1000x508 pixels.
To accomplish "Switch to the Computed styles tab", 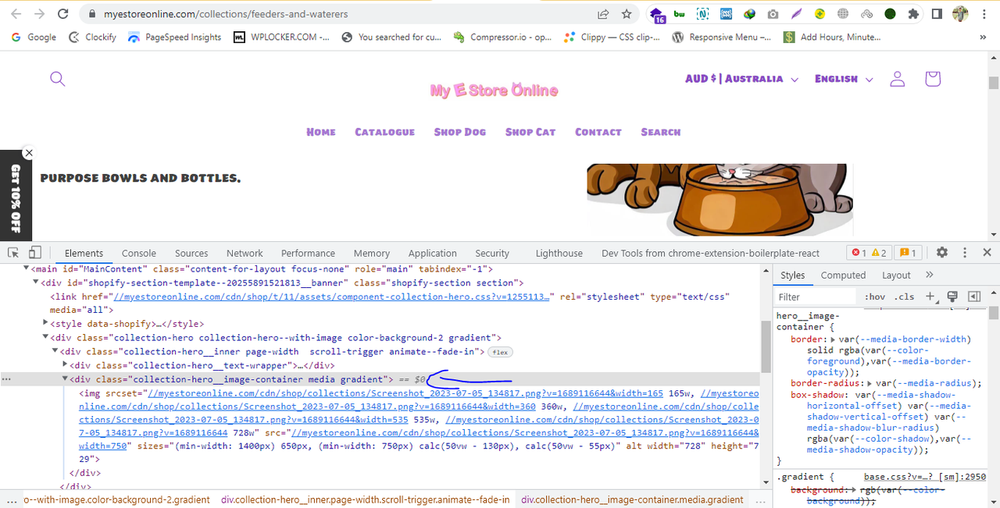I will (843, 275).
